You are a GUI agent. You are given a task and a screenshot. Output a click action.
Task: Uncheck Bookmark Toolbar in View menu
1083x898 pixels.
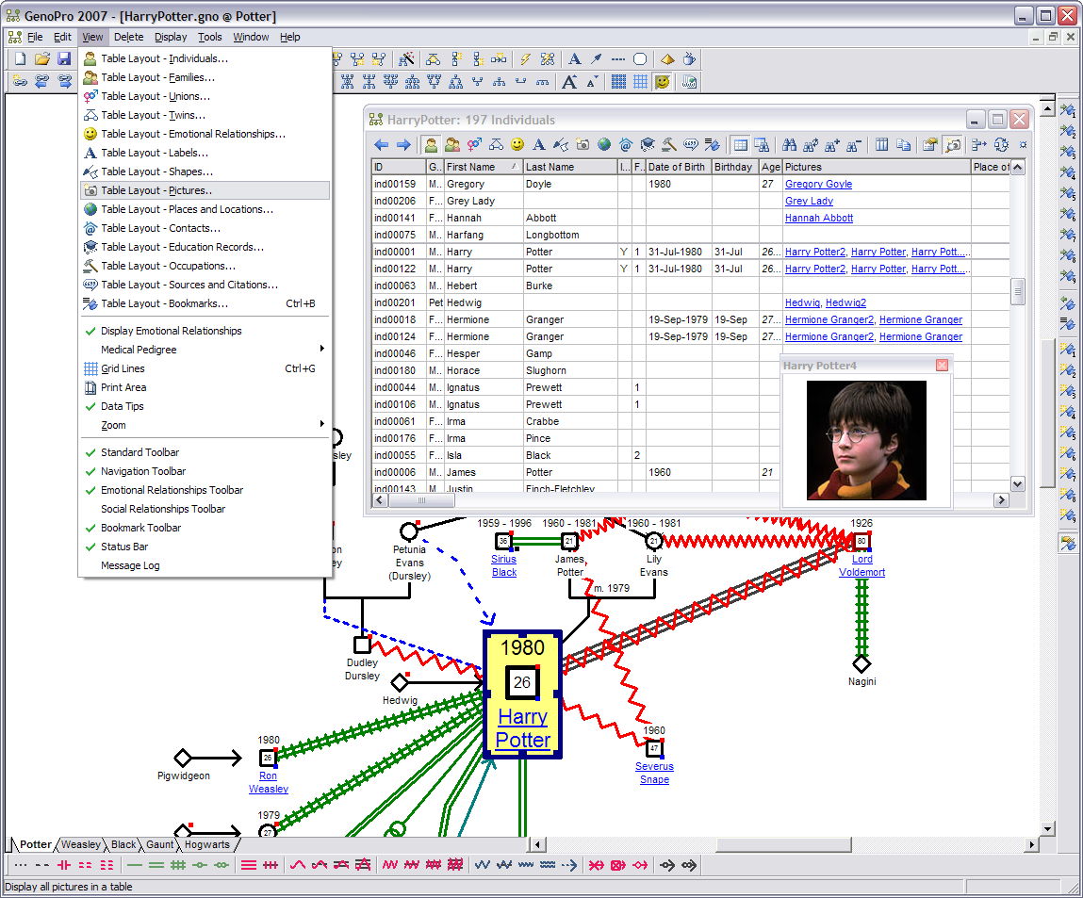[x=205, y=528]
